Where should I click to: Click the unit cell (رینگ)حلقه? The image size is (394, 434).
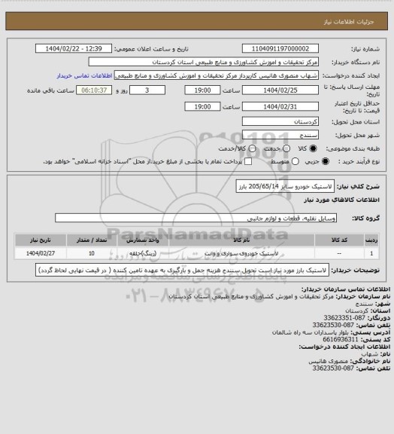[x=143, y=253]
